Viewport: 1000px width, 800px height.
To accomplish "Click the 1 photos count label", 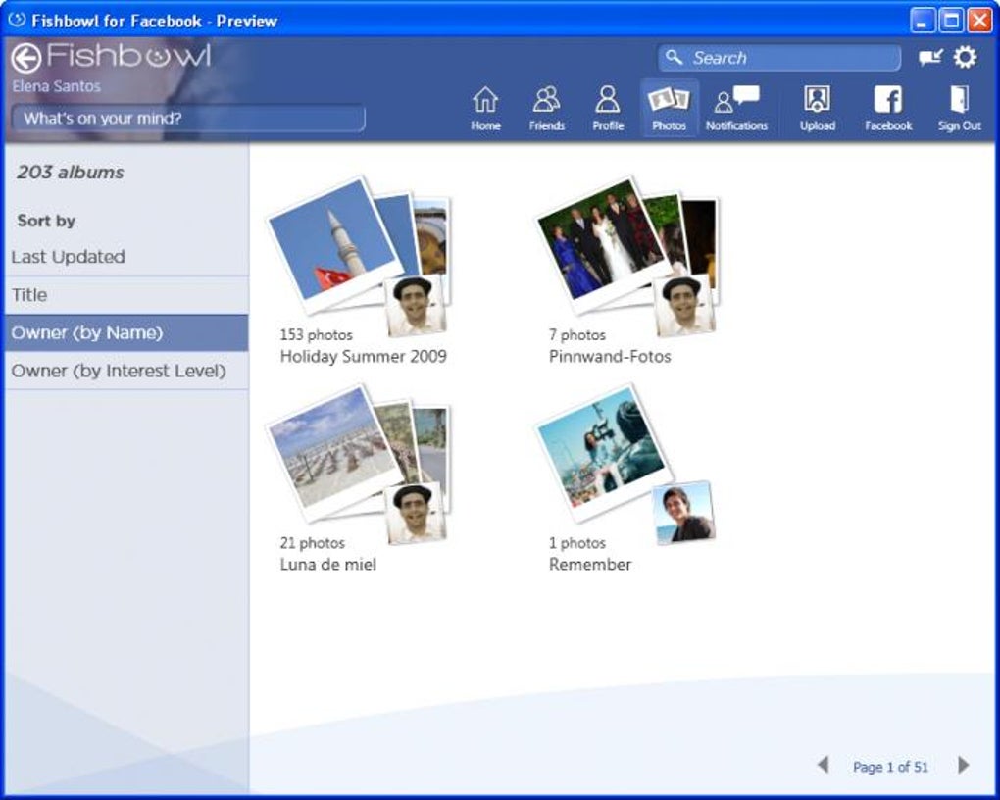I will (577, 543).
